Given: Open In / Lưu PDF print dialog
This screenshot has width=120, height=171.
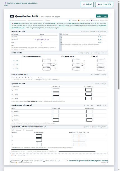Looking at the screenshot, I should [x=104, y=4].
